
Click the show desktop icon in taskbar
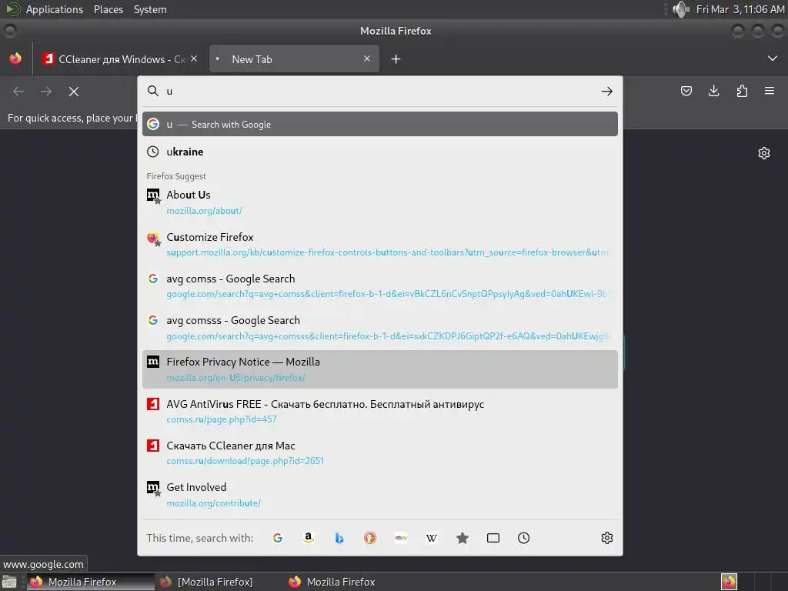click(x=9, y=582)
